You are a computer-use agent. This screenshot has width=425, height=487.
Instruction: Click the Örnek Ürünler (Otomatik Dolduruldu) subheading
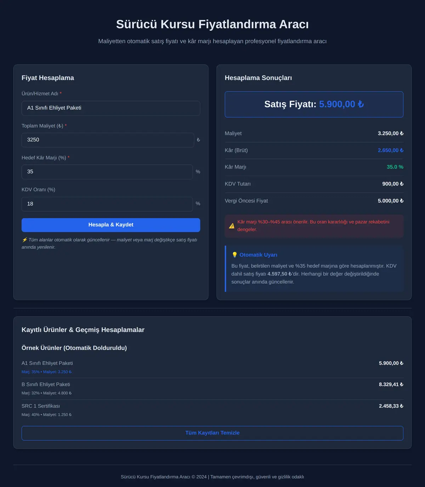(x=74, y=348)
